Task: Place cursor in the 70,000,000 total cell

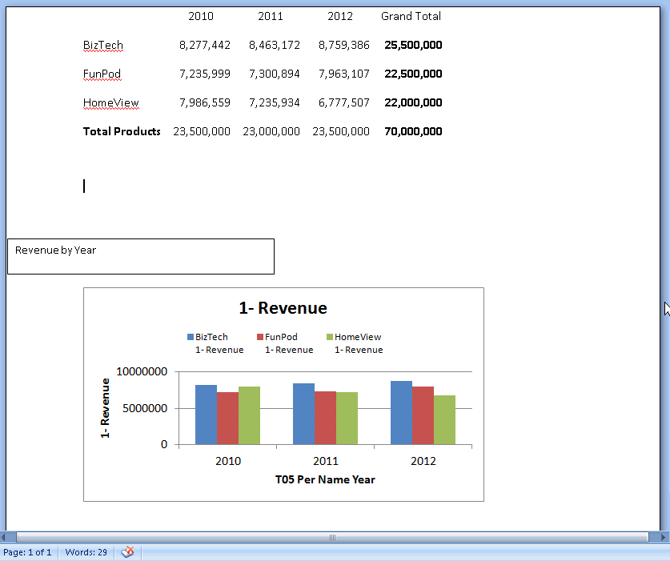Action: (x=413, y=131)
